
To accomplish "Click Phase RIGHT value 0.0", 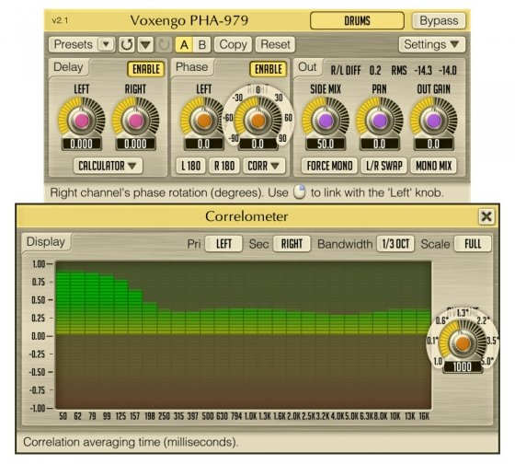I will tap(257, 144).
